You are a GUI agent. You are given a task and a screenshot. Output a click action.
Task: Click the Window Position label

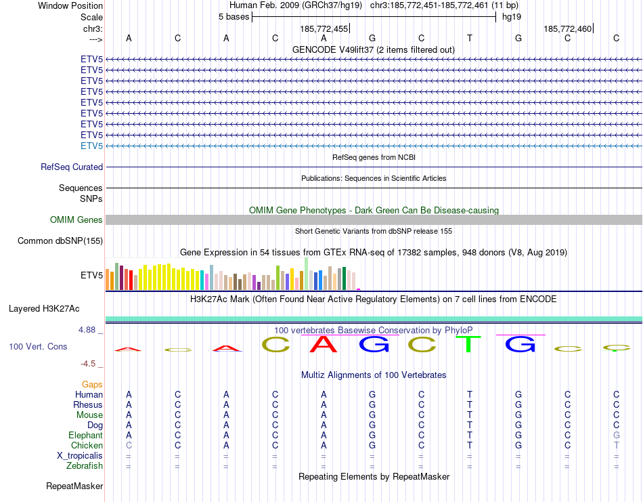click(70, 5)
